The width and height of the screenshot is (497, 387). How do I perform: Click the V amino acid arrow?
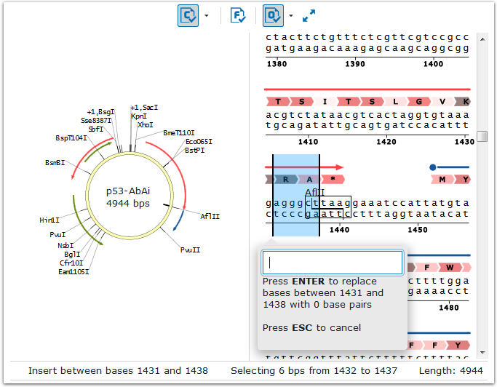[x=442, y=102]
